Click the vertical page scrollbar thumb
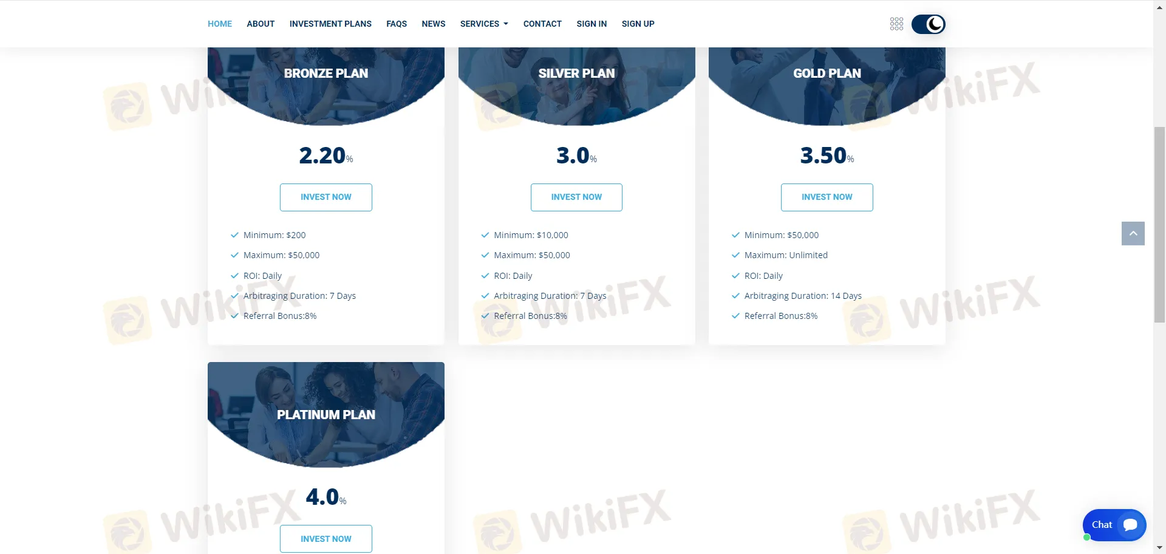Viewport: 1166px width, 554px height. tap(1159, 225)
